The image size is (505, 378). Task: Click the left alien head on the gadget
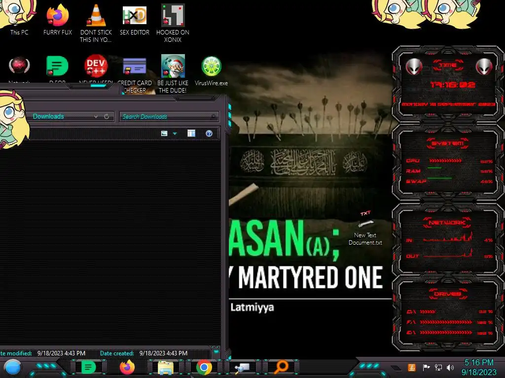click(414, 66)
